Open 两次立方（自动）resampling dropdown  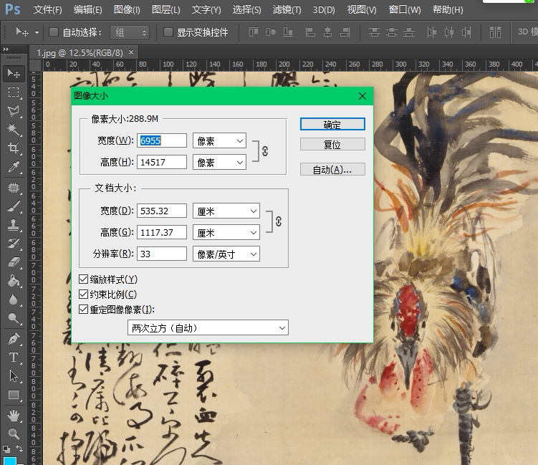point(208,327)
